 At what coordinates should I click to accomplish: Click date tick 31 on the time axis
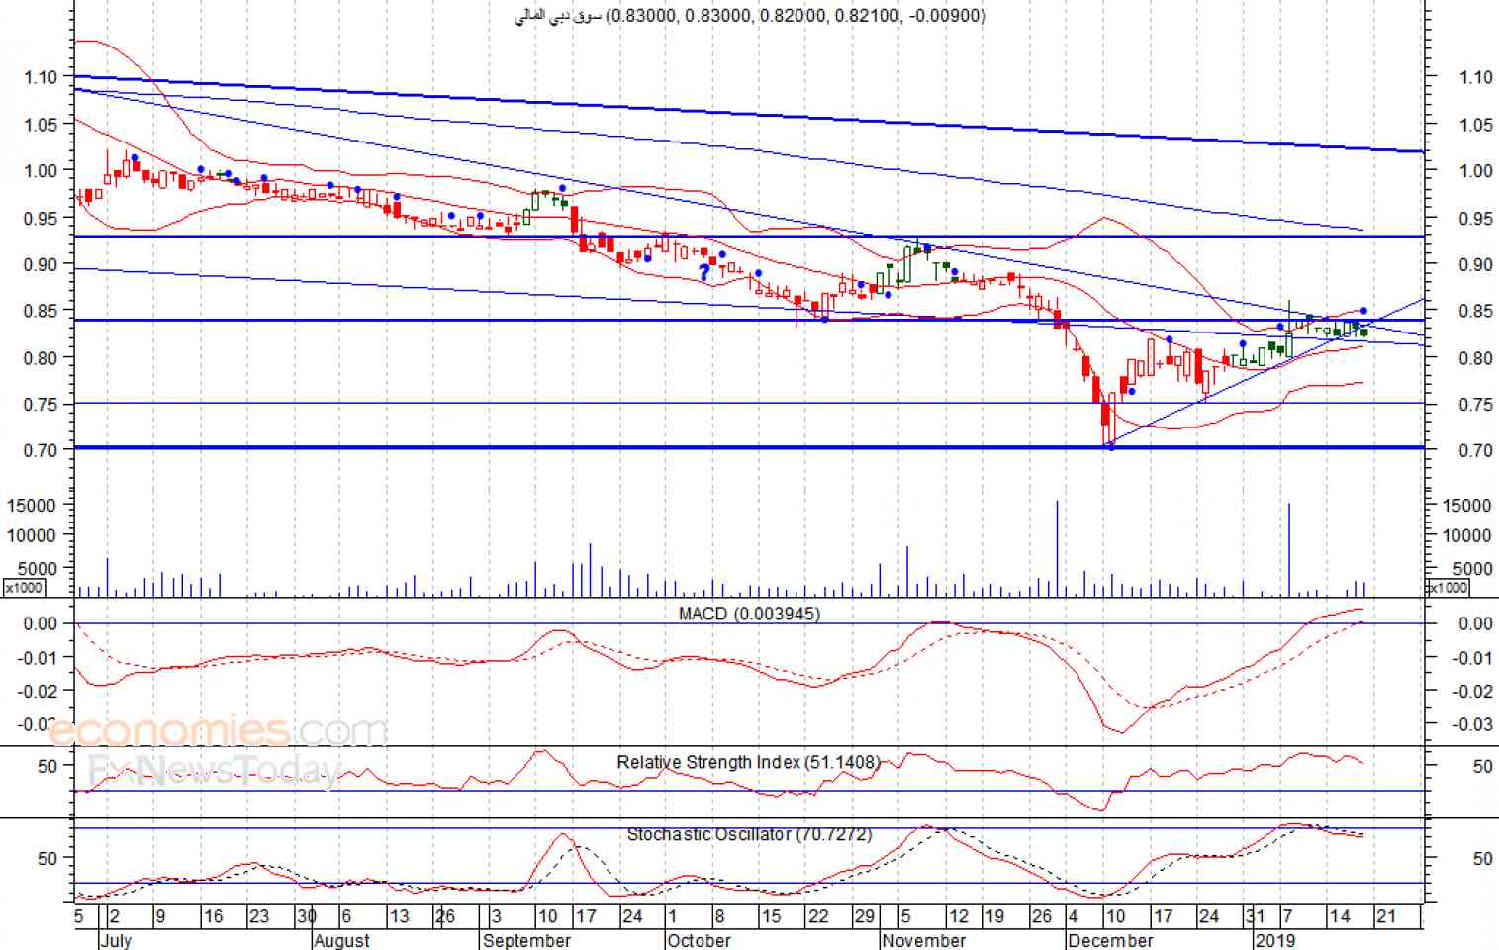click(x=1255, y=916)
